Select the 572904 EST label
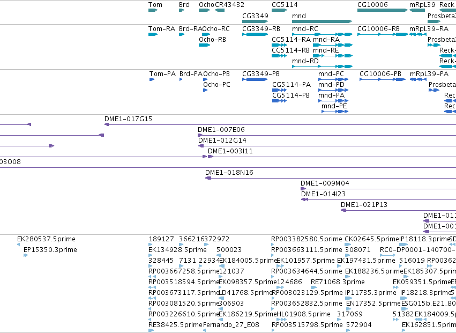The height and width of the screenshot is (333, 456). click(x=359, y=325)
